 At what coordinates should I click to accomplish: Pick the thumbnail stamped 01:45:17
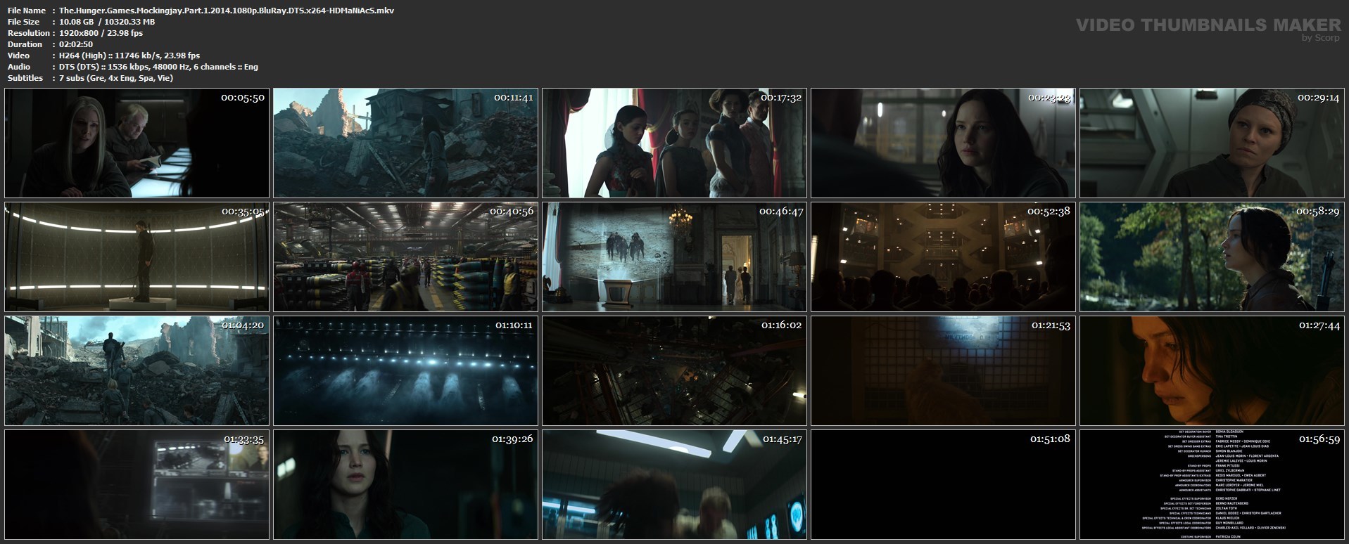[674, 484]
